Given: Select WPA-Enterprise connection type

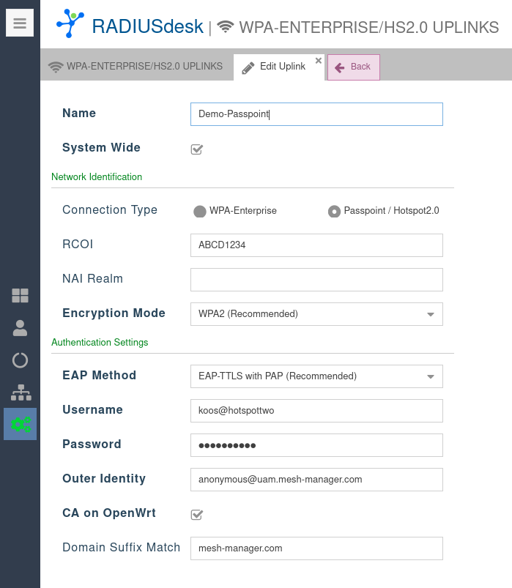Looking at the screenshot, I should click(x=199, y=212).
